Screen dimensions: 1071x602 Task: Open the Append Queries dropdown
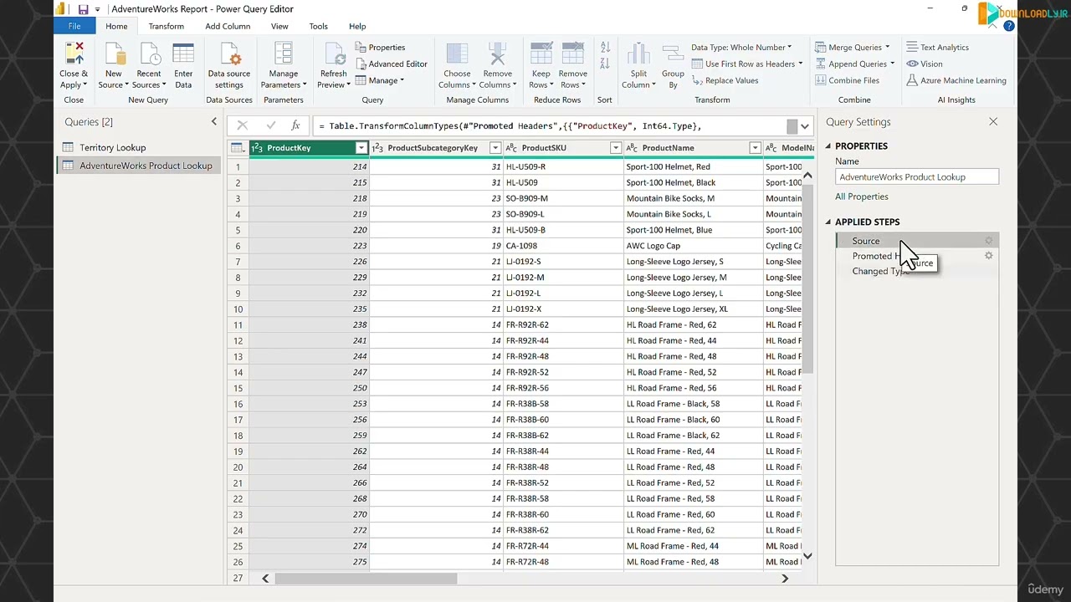[855, 64]
